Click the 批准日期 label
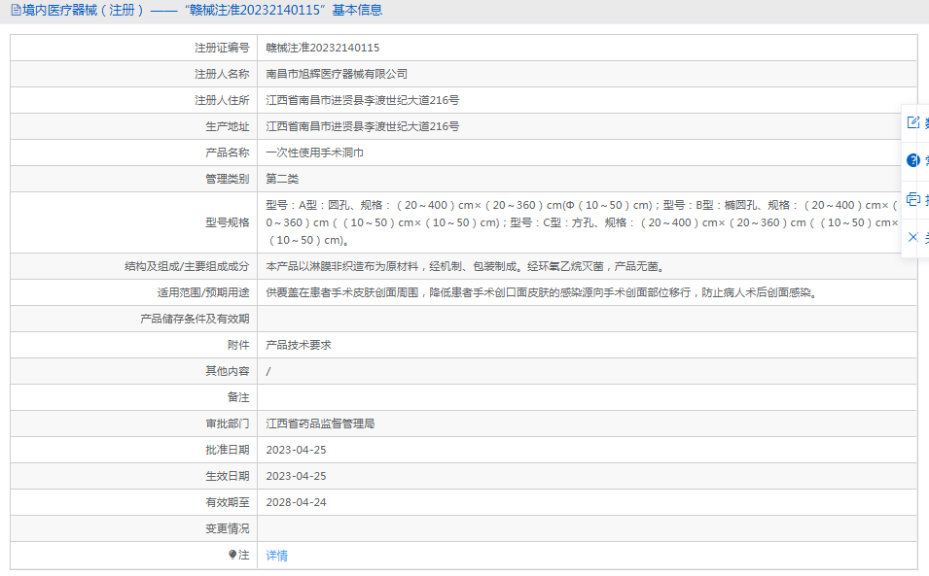This screenshot has width=929, height=576. [228, 450]
